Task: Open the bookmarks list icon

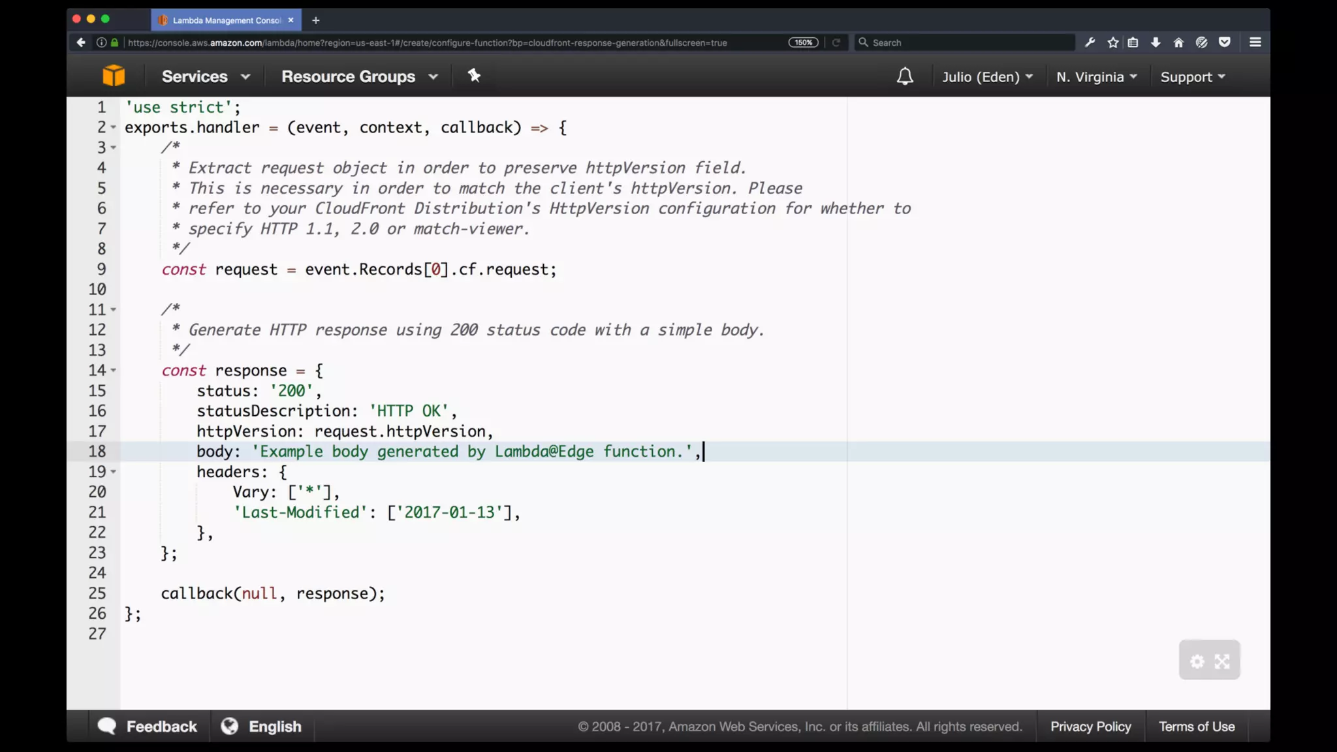Action: click(1133, 42)
